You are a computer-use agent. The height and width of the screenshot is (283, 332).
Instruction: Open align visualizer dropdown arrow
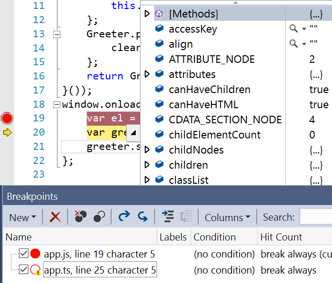[304, 44]
